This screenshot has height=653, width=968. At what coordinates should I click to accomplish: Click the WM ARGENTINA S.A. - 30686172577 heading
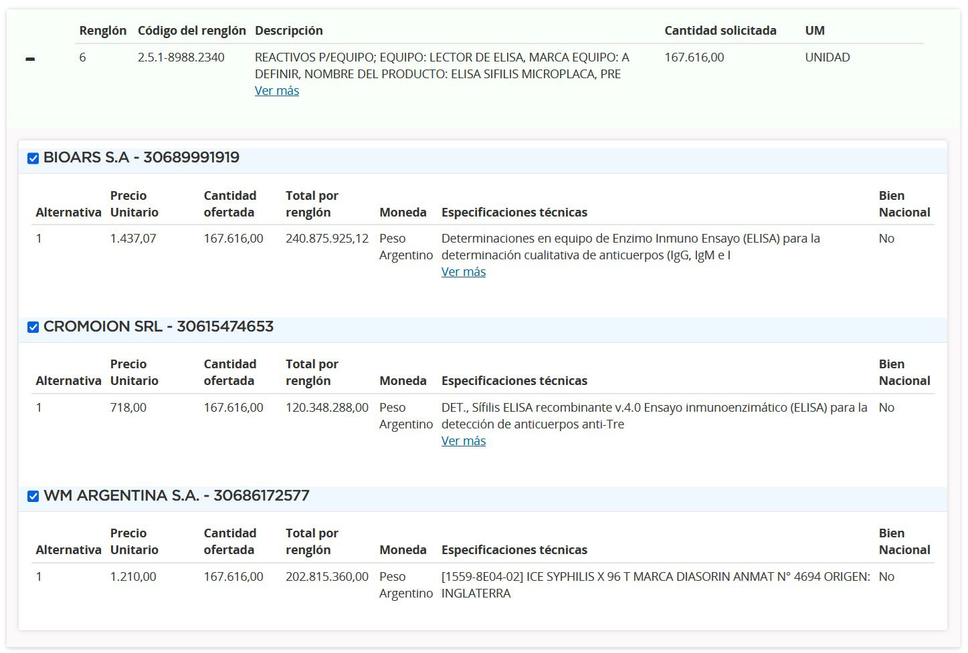point(176,496)
